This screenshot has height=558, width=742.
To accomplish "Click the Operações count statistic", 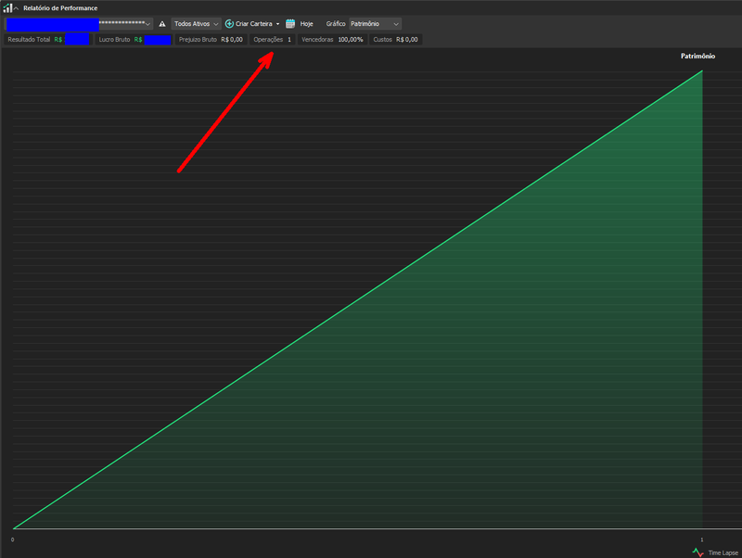I will (272, 40).
